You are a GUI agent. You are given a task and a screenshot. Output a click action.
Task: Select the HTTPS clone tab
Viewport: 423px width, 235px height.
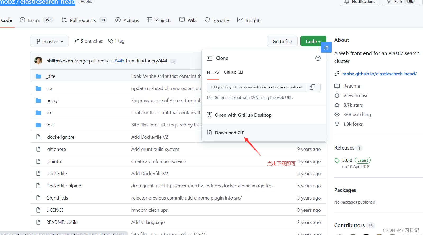pyautogui.click(x=213, y=72)
